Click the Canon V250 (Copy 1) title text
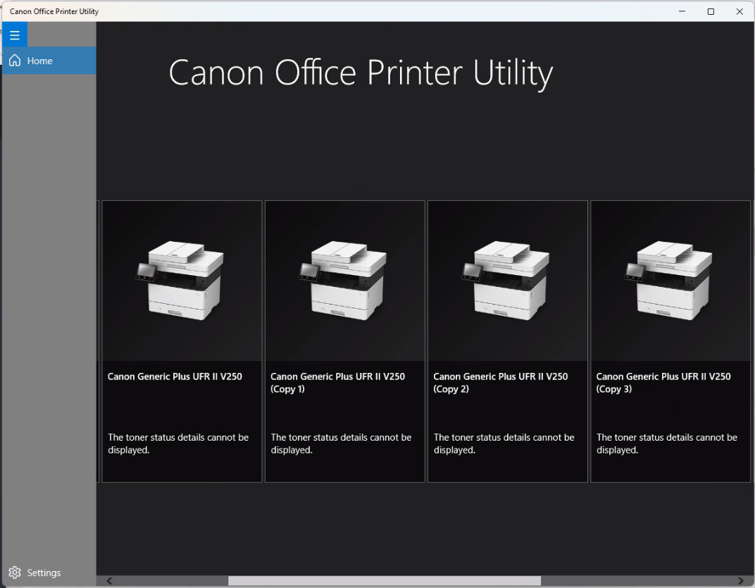The height and width of the screenshot is (588, 755). coord(337,382)
